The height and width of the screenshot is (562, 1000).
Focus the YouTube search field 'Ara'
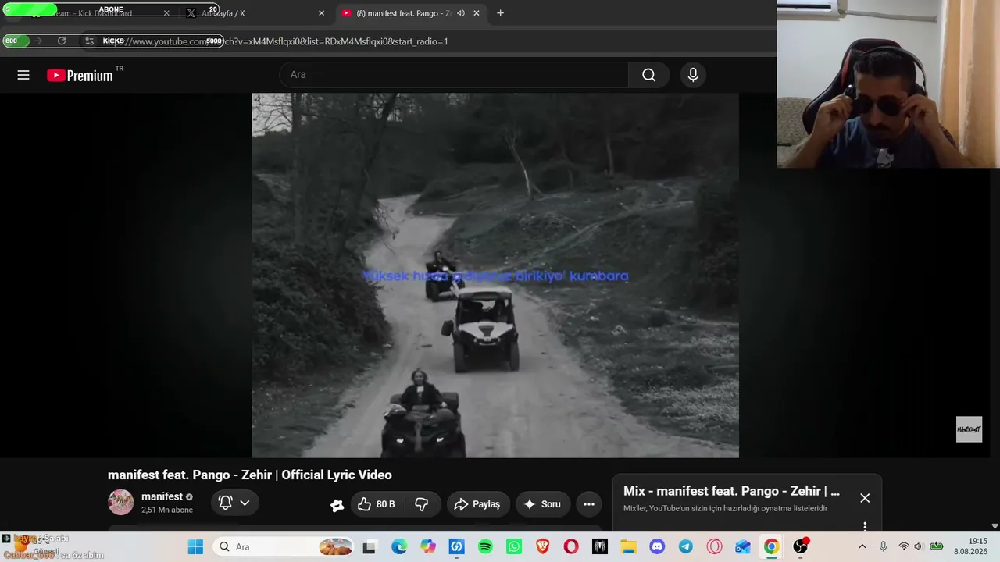click(x=454, y=75)
